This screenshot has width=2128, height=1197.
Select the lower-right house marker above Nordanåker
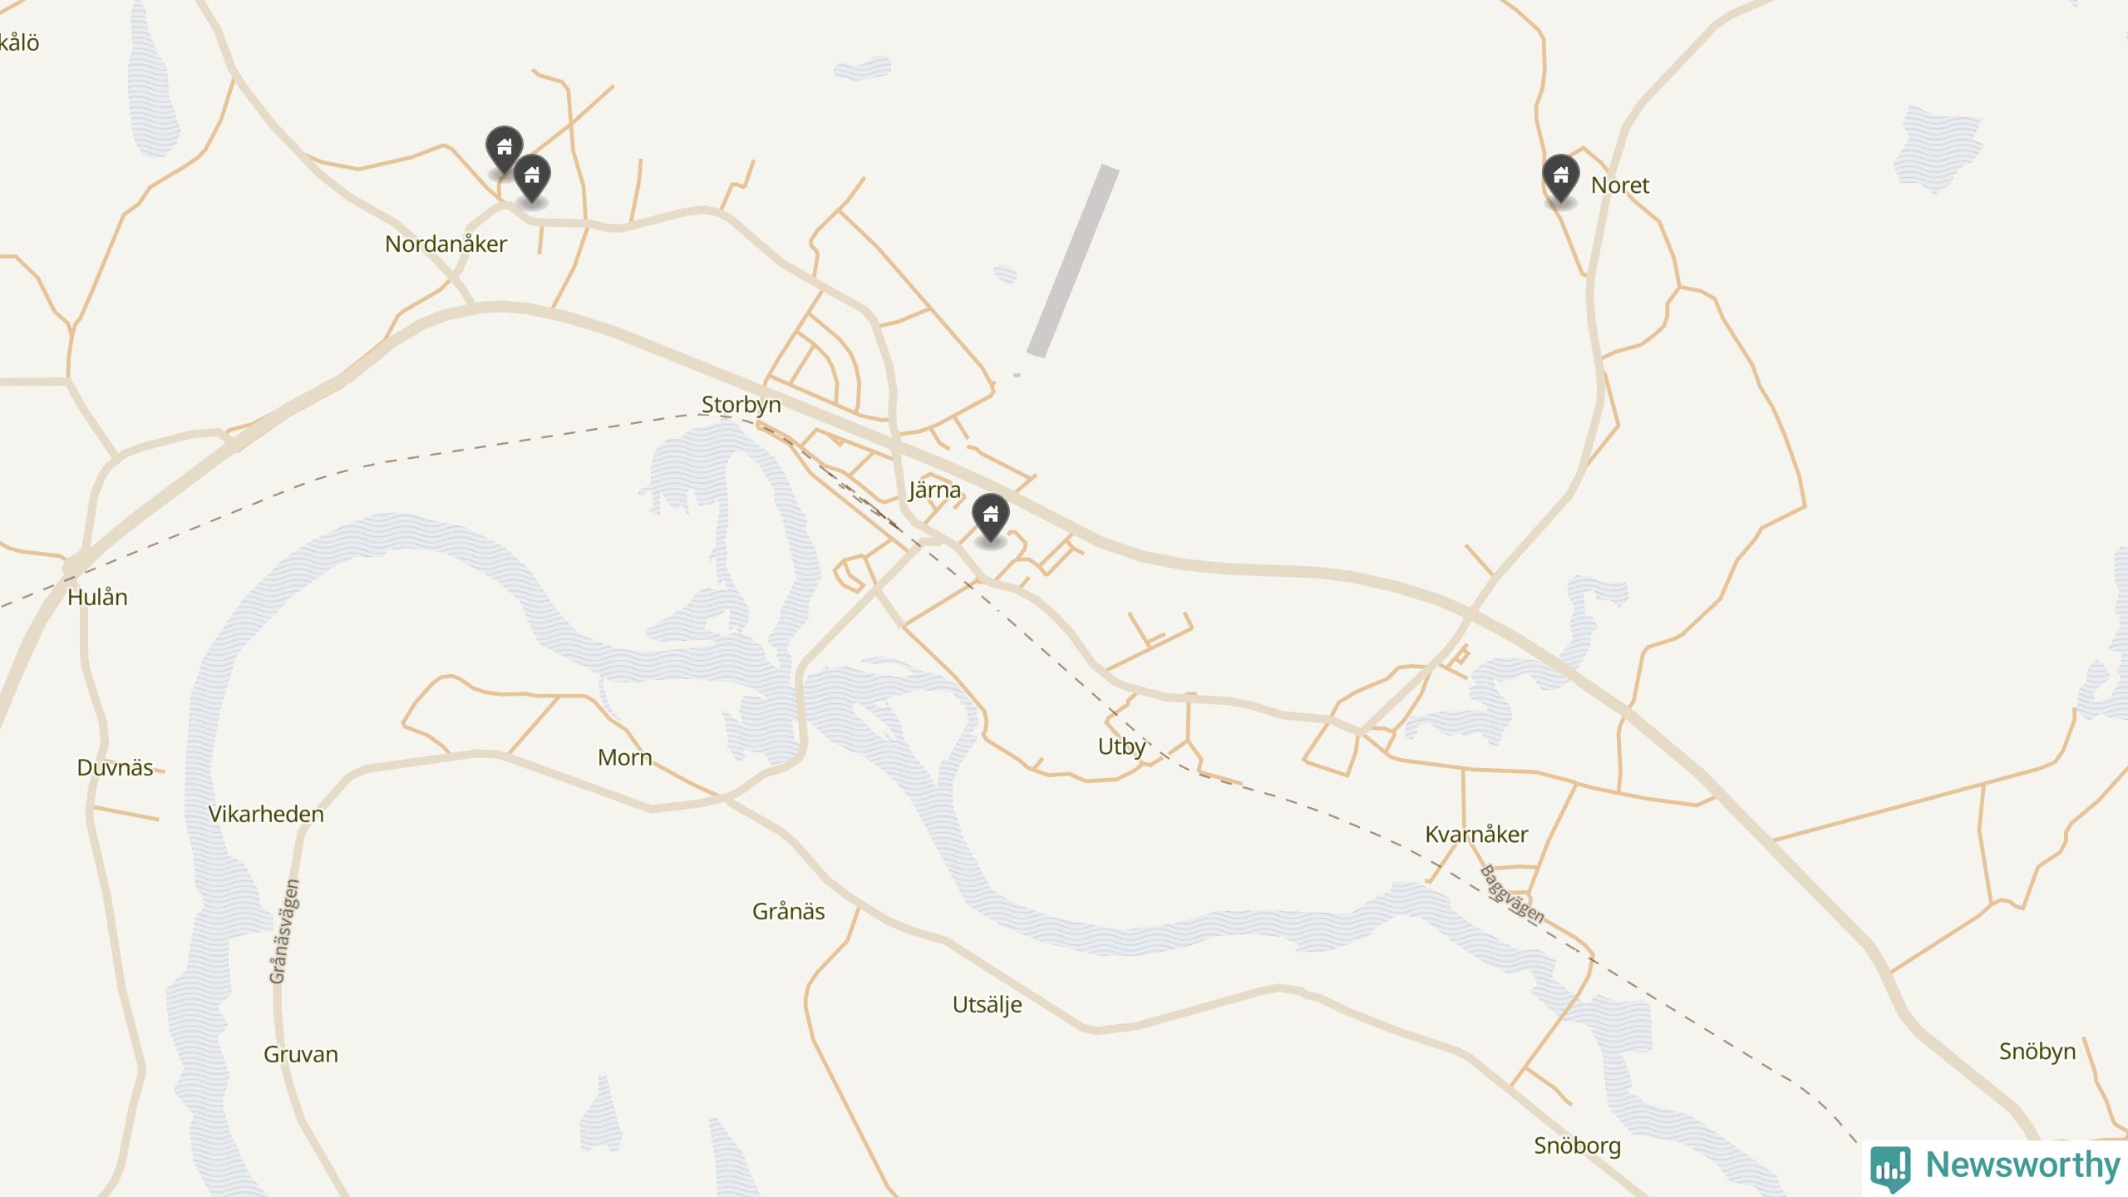point(532,179)
